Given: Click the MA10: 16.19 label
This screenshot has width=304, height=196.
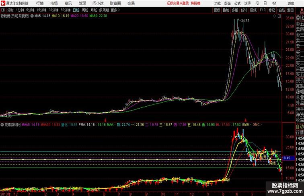Looking at the screenshot, I should tap(60, 16).
